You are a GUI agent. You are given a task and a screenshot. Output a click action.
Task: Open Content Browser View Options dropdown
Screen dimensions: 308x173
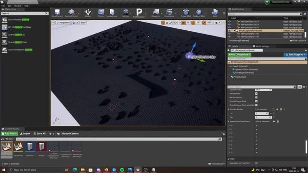(x=216, y=164)
